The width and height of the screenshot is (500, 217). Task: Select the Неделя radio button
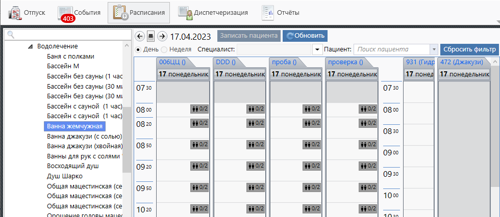[x=164, y=49]
